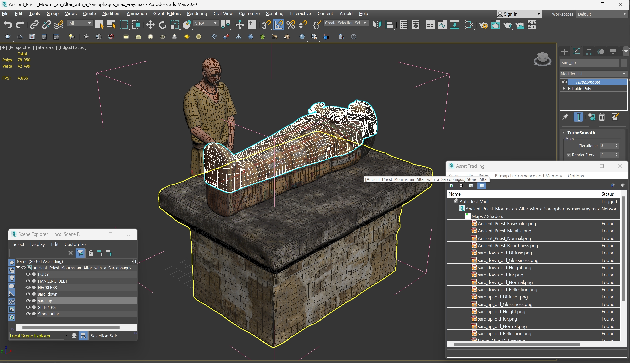The image size is (630, 363).
Task: Click the Undo arrow icon
Action: (x=8, y=25)
